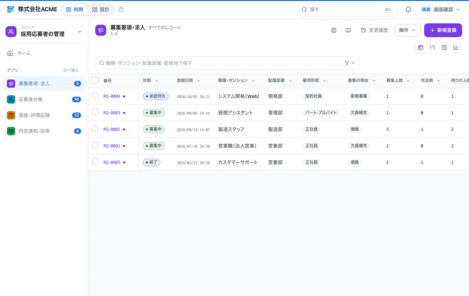469x296 pixels.
Task: Open record link RQ-0004
Action: [112, 96]
